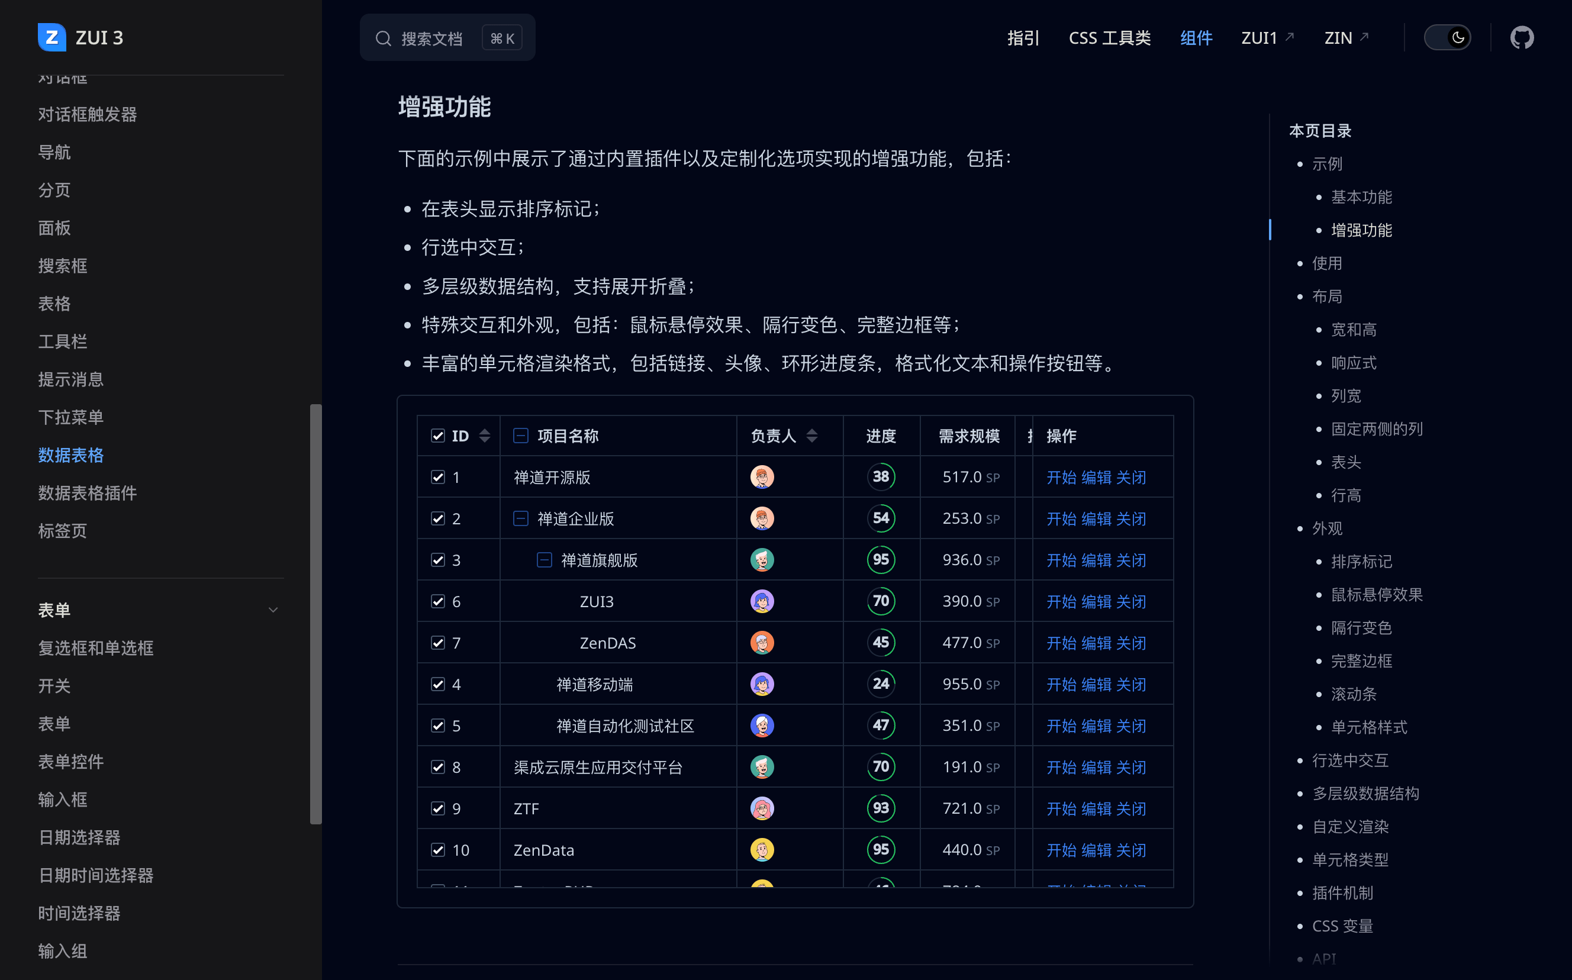1572x980 pixels.
Task: Uncheck row 6 checkbox
Action: 437,601
